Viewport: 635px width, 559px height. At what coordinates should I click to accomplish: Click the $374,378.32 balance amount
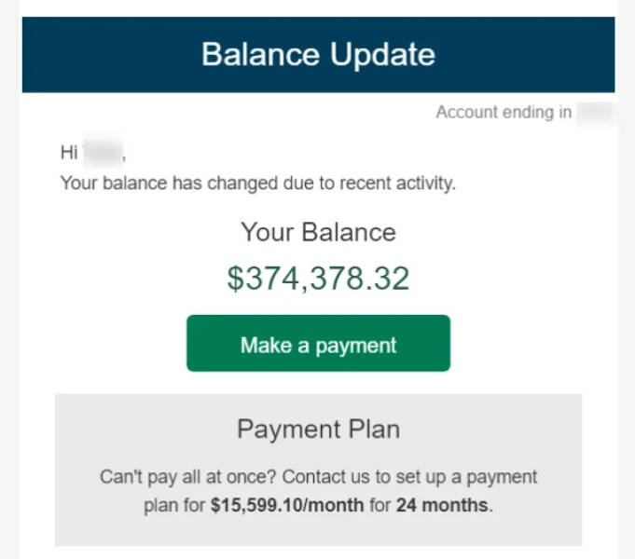318,279
